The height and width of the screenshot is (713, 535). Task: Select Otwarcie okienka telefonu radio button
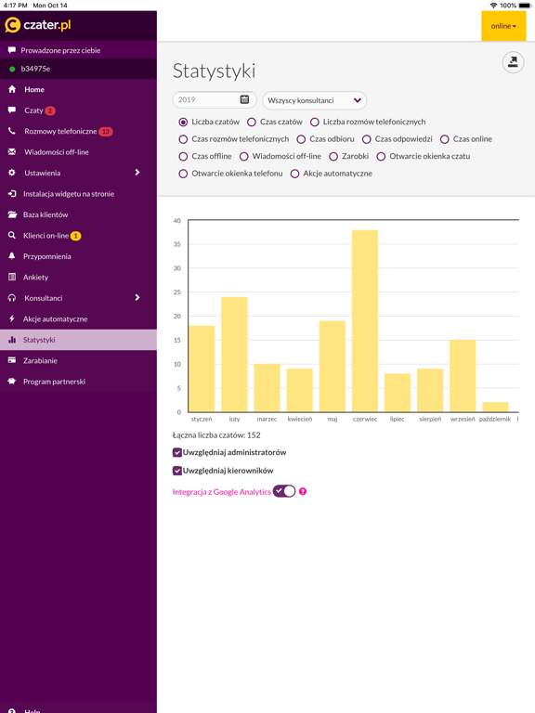[x=183, y=174]
